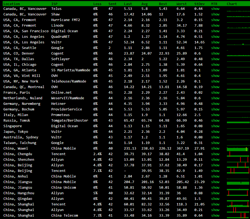Show MTR for Tencent Chengdu

click(x=215, y=154)
